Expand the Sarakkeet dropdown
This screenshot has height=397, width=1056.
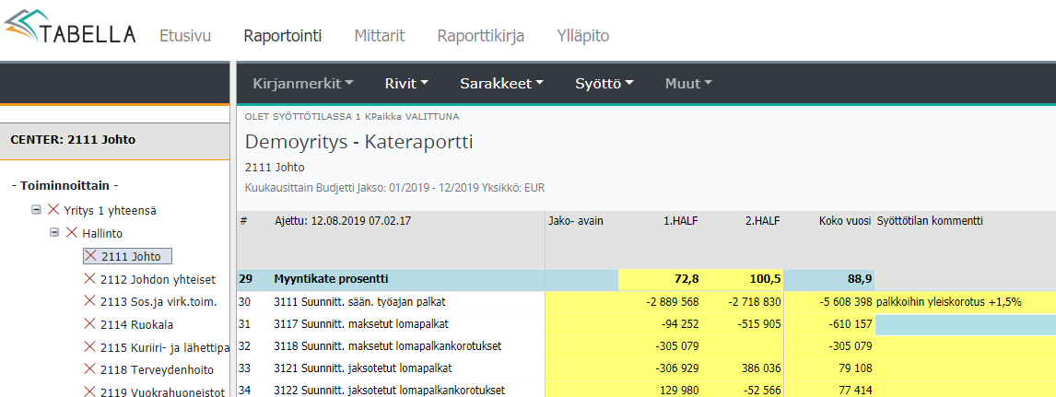tap(501, 84)
